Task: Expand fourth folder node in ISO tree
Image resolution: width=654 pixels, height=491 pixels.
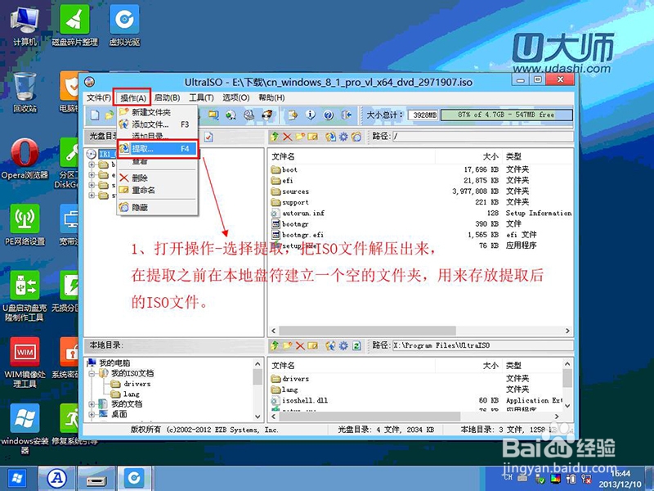Action: point(92,196)
